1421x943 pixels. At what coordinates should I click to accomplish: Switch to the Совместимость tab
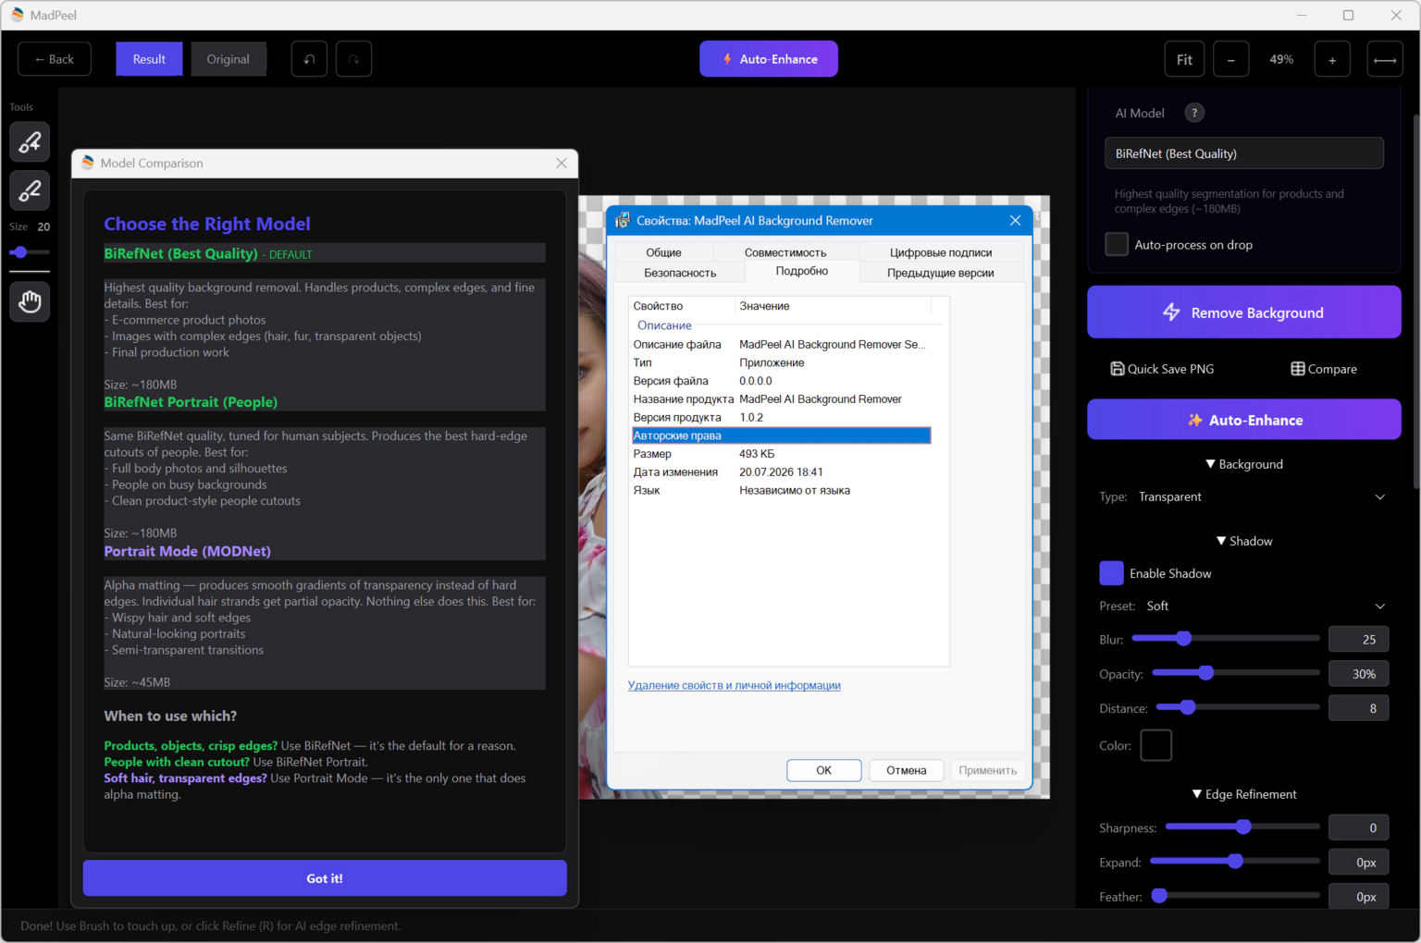(x=785, y=252)
